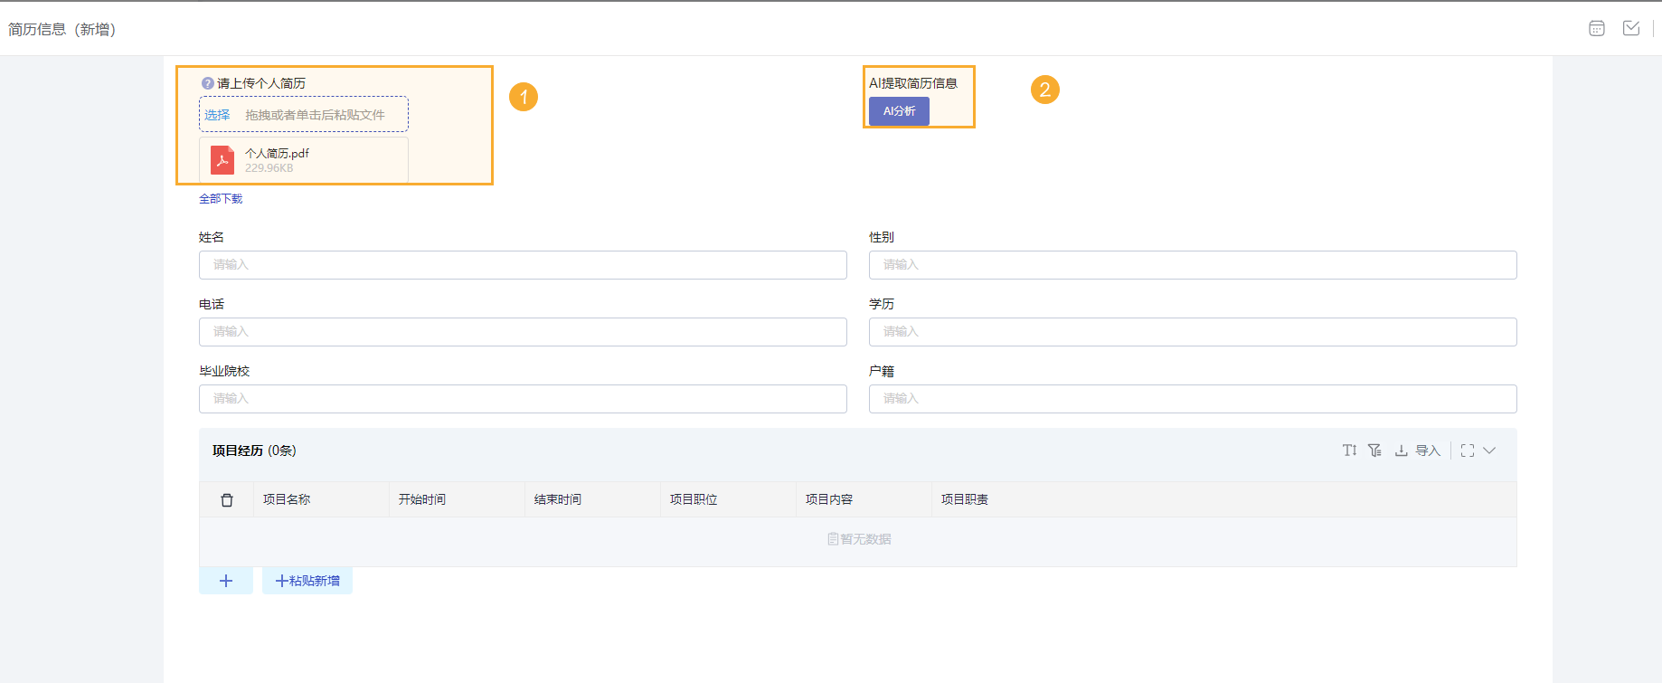
Task: Collapse the 项目经历 section chevron
Action: (1489, 451)
